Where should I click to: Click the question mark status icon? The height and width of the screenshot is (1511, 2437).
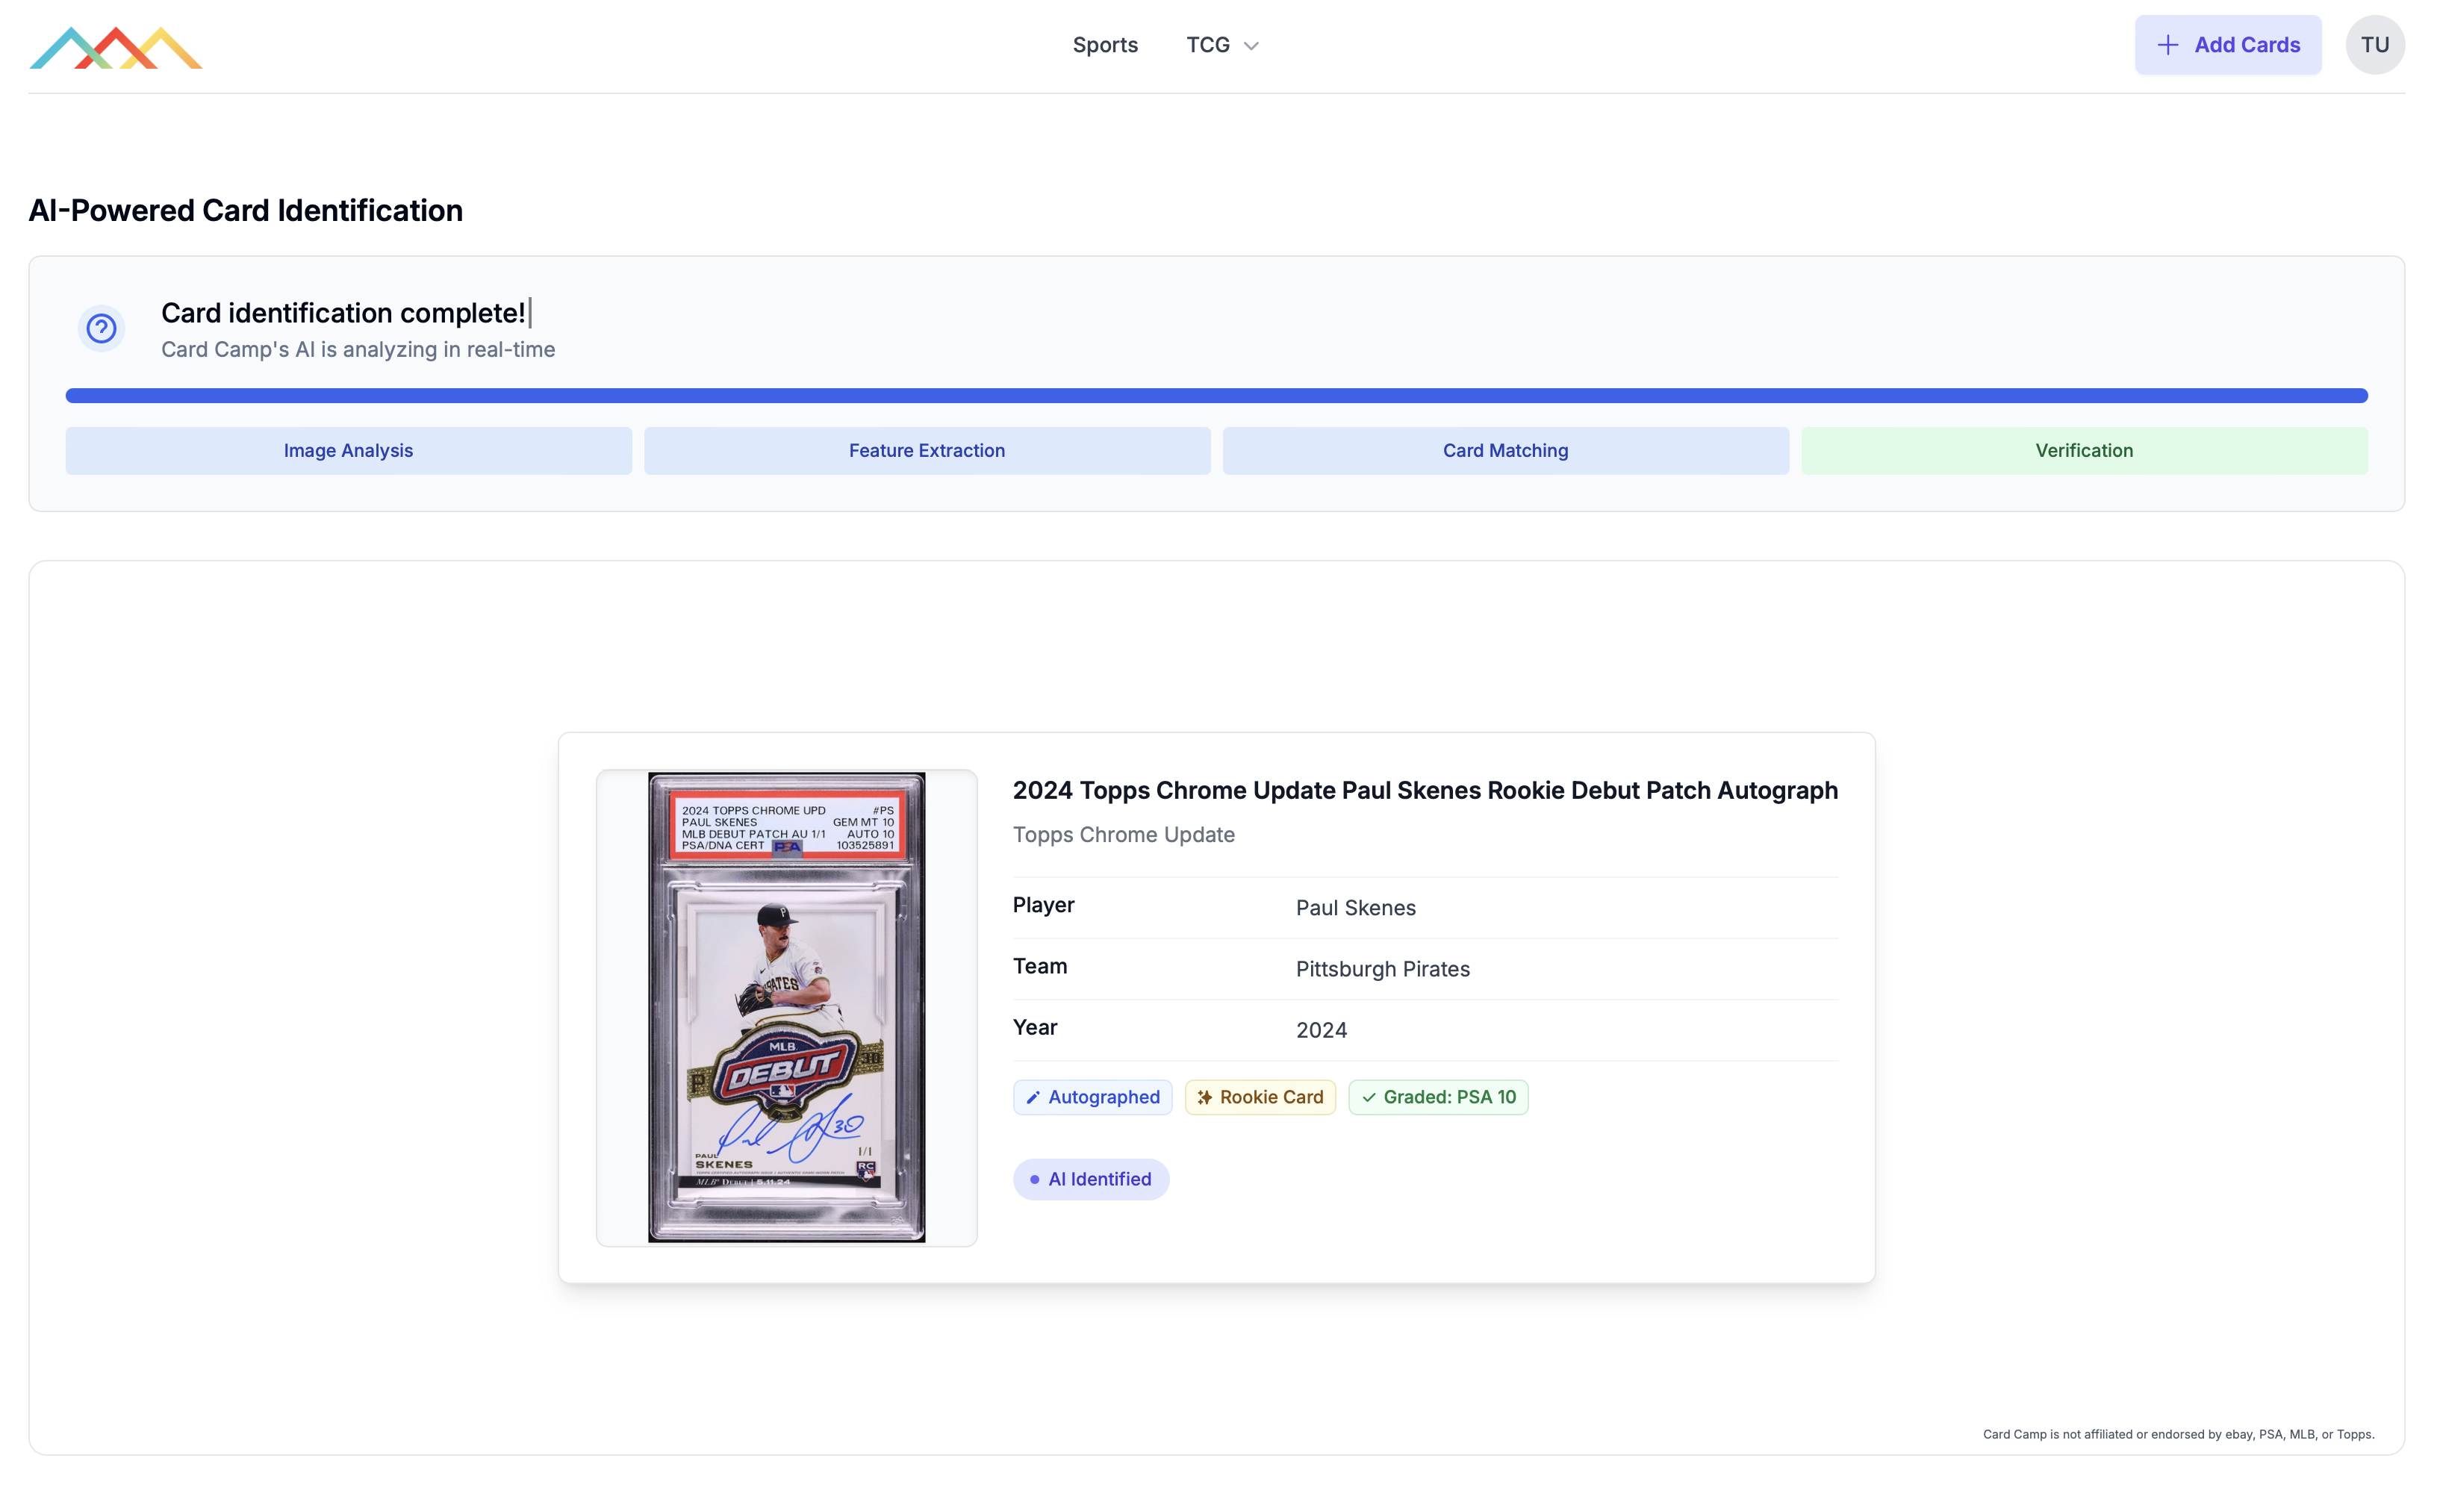click(x=101, y=328)
